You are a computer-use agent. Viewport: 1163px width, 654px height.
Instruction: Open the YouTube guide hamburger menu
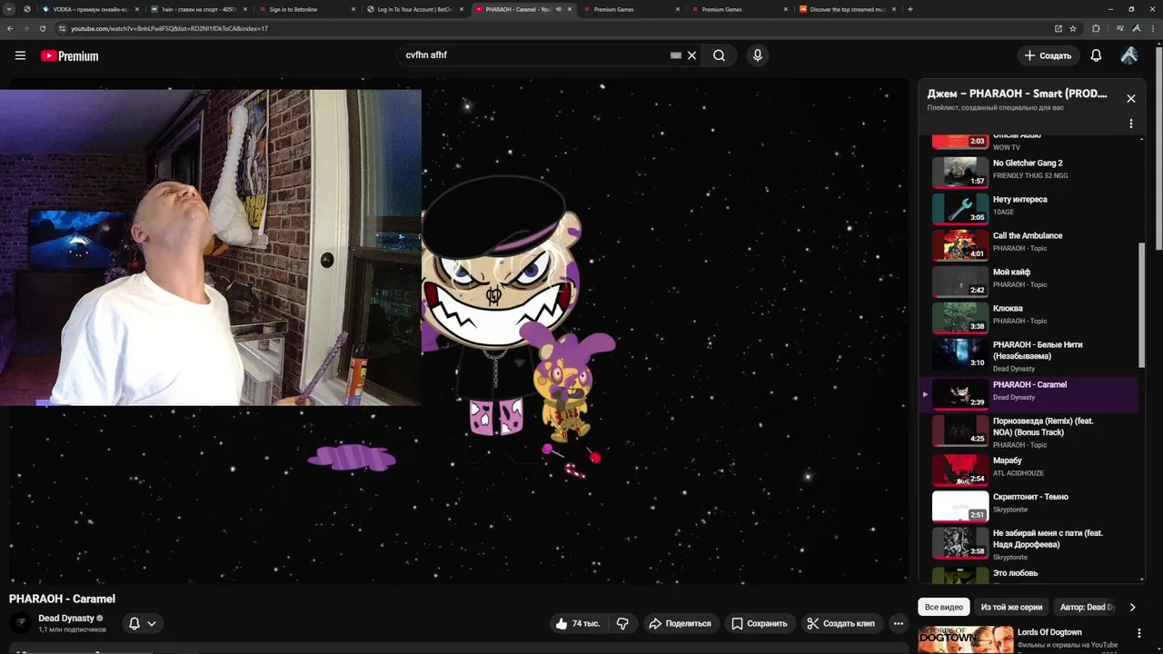[x=20, y=55]
